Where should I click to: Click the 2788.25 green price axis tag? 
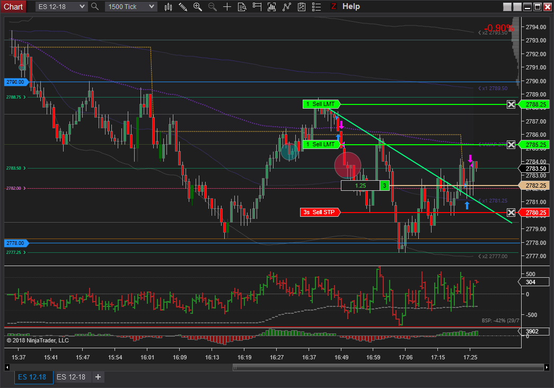534,104
